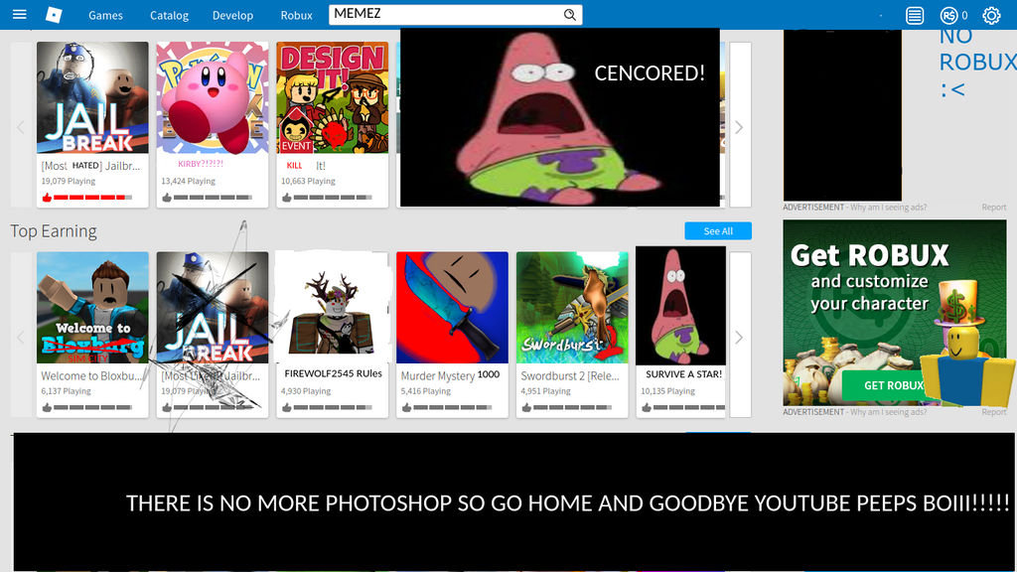The height and width of the screenshot is (572, 1017).
Task: Open FIREWOLF2545 RUles game thumbnail
Action: point(332,308)
